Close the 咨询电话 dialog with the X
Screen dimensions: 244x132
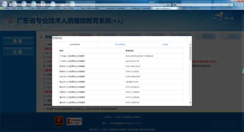187,38
